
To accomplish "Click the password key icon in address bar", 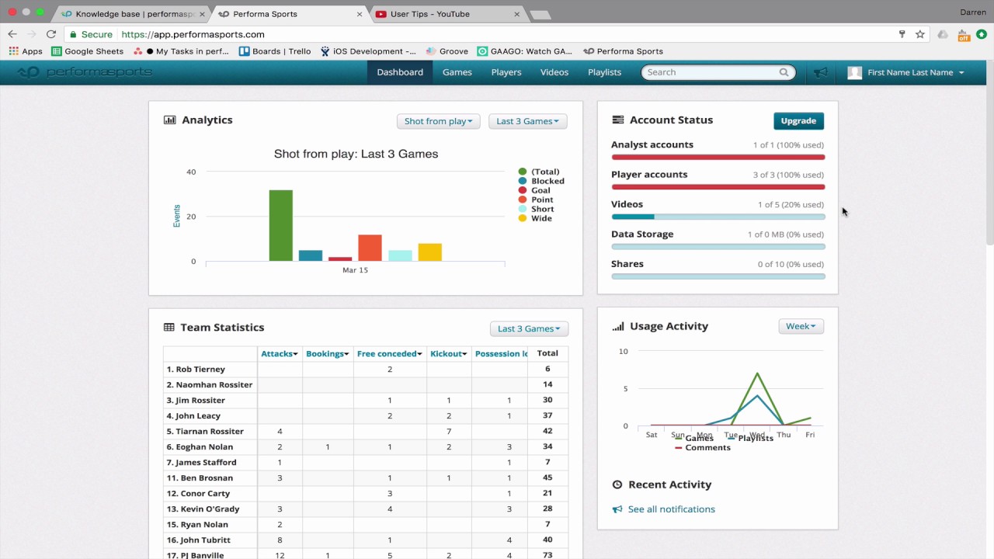I will click(x=902, y=34).
